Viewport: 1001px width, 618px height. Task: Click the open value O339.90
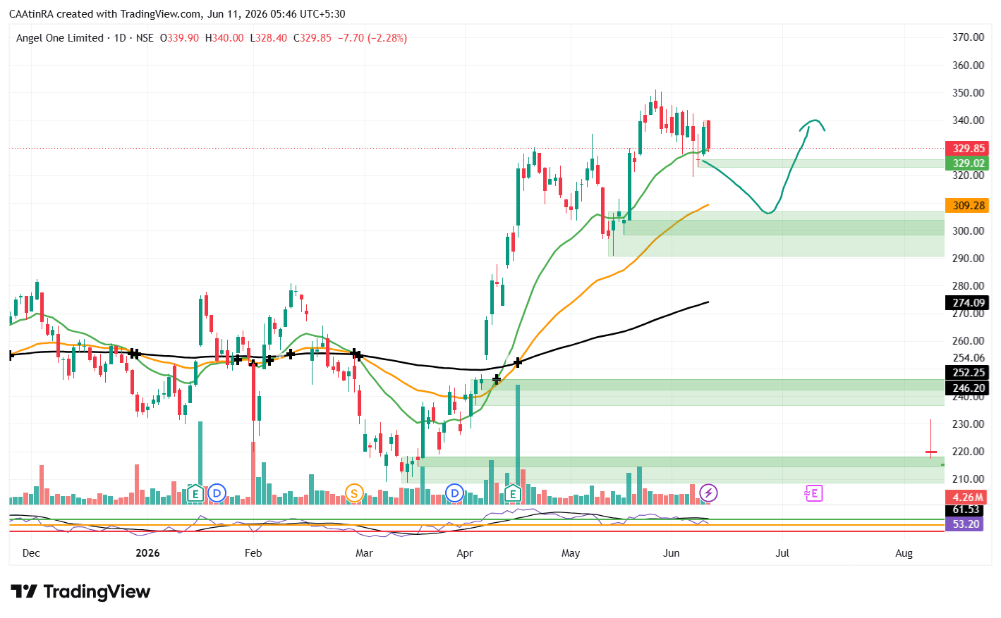(x=179, y=38)
